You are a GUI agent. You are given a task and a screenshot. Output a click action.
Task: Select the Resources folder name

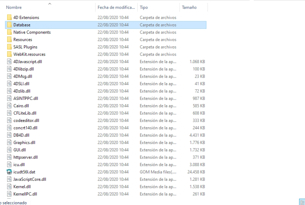click(x=23, y=40)
